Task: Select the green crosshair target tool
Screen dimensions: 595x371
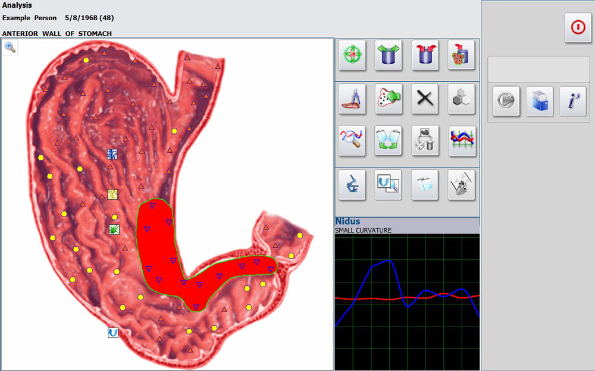Action: tap(352, 56)
